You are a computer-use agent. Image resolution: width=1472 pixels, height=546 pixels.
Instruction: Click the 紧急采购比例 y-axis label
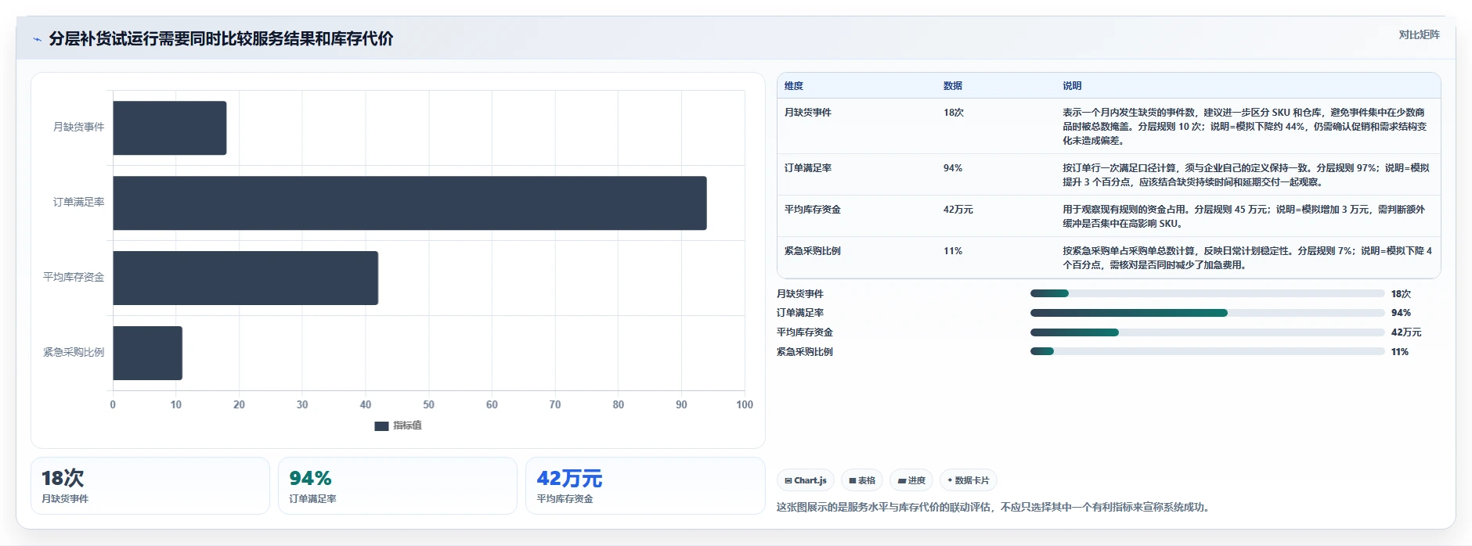point(74,353)
